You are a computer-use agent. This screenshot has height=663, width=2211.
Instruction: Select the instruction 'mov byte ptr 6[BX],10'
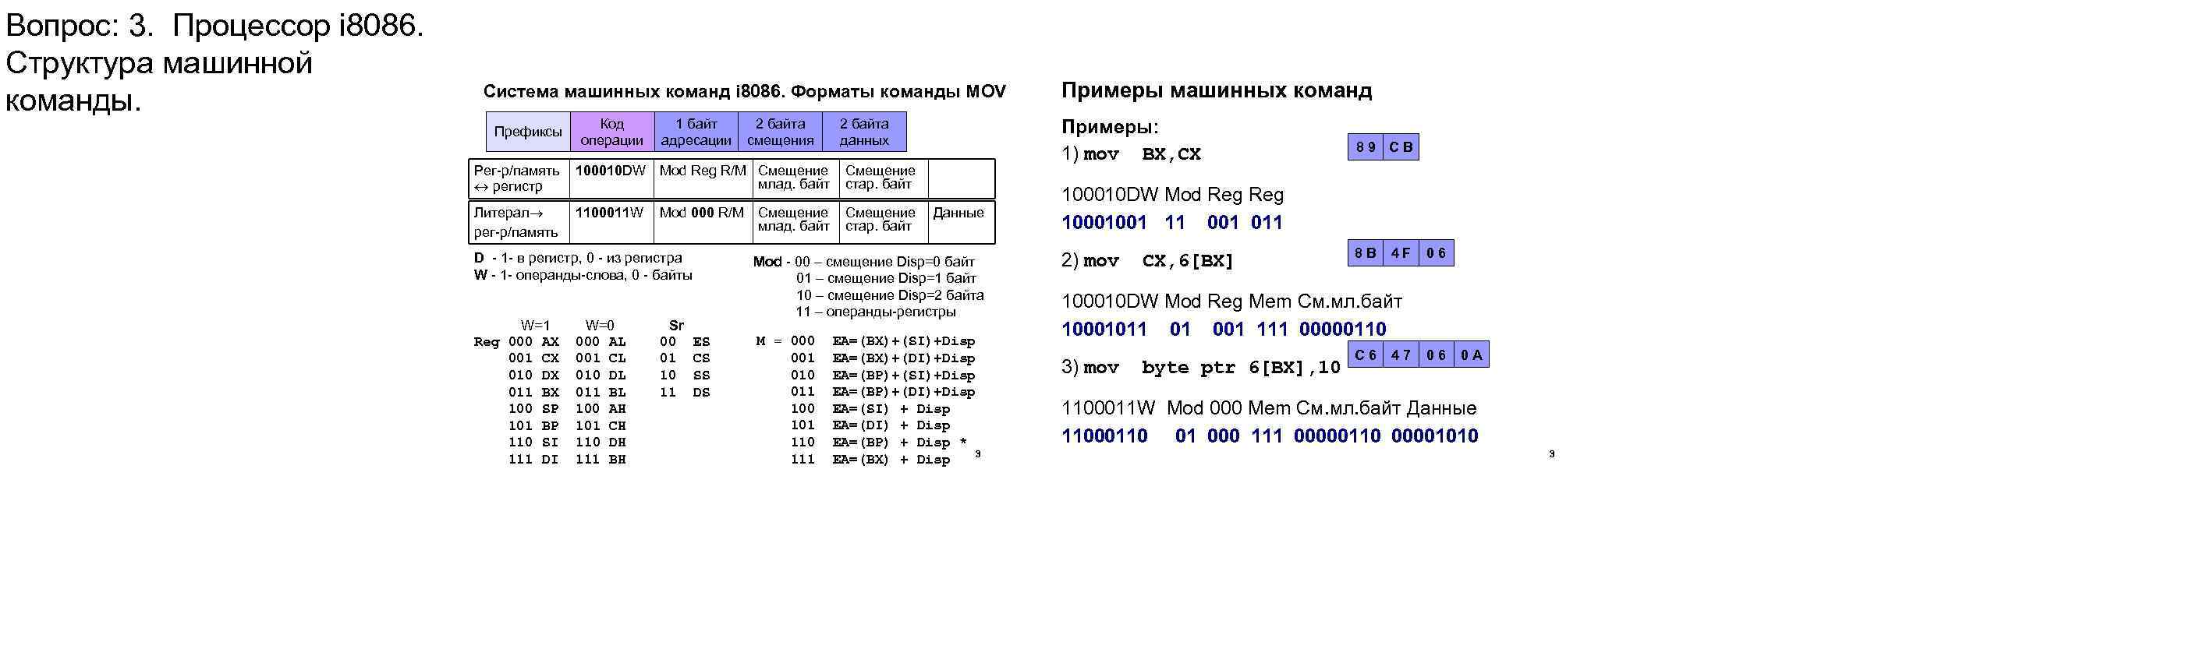[1211, 368]
